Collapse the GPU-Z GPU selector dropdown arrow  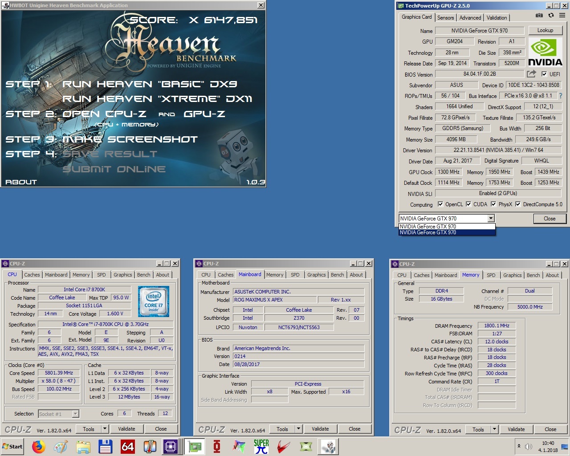pos(491,218)
